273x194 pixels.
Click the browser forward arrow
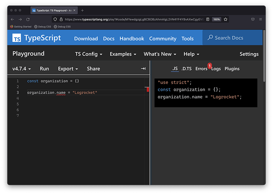(x=20, y=19)
